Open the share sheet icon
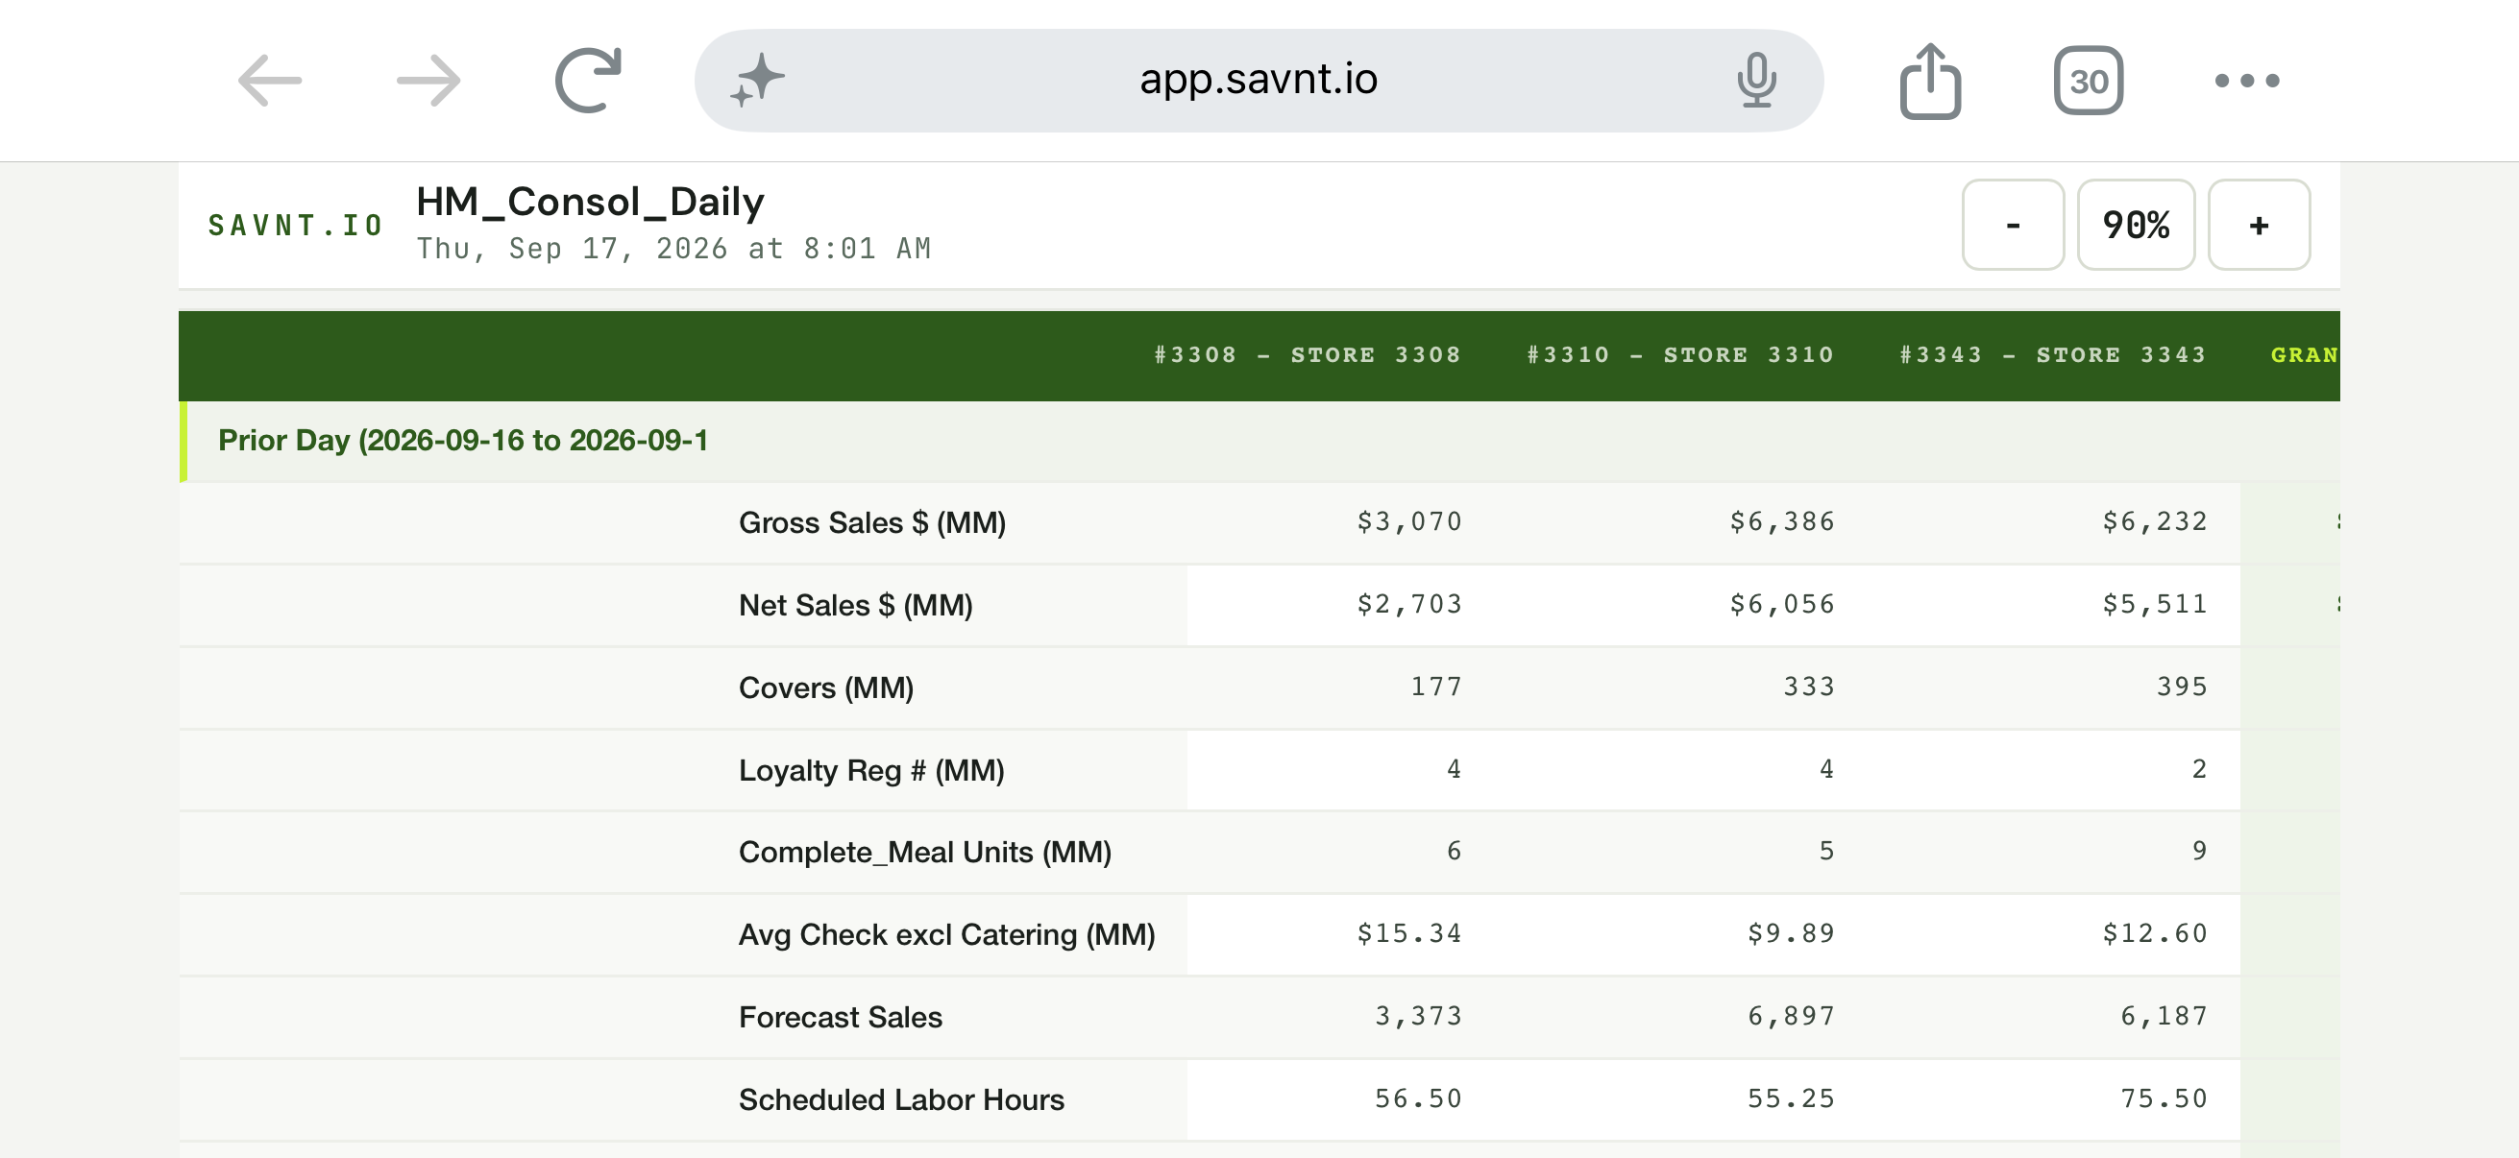 point(1929,80)
